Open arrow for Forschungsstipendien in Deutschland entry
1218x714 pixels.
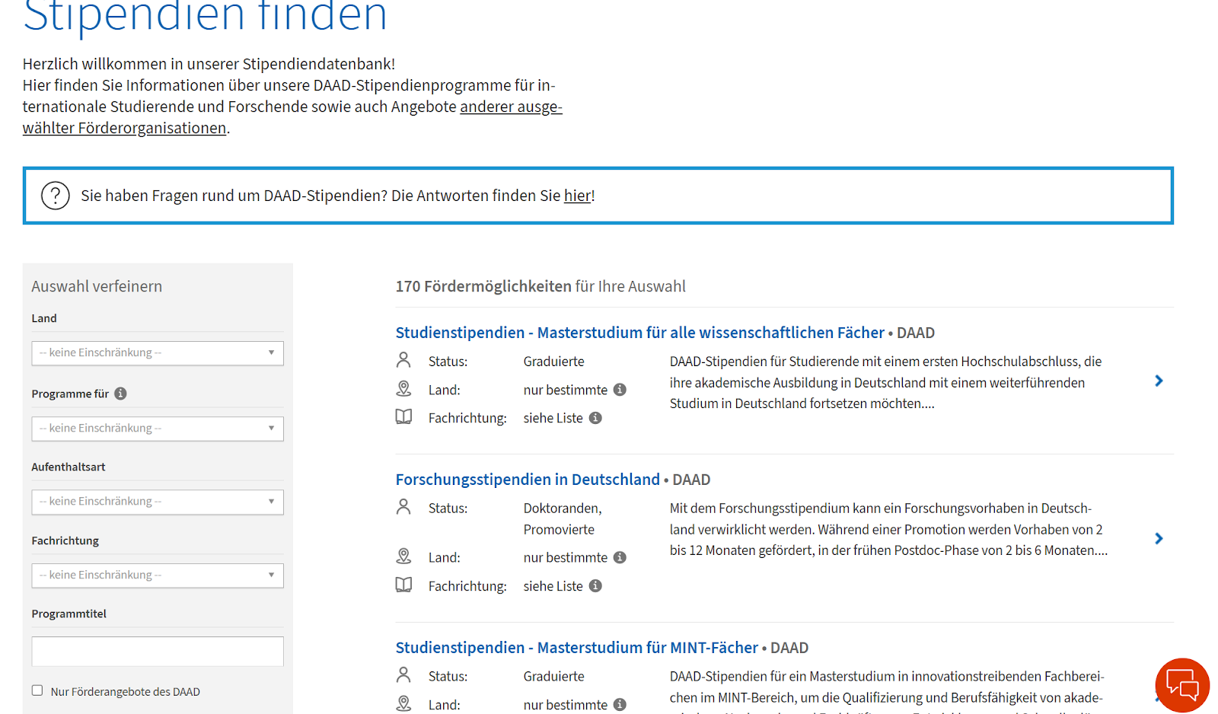[x=1159, y=539]
